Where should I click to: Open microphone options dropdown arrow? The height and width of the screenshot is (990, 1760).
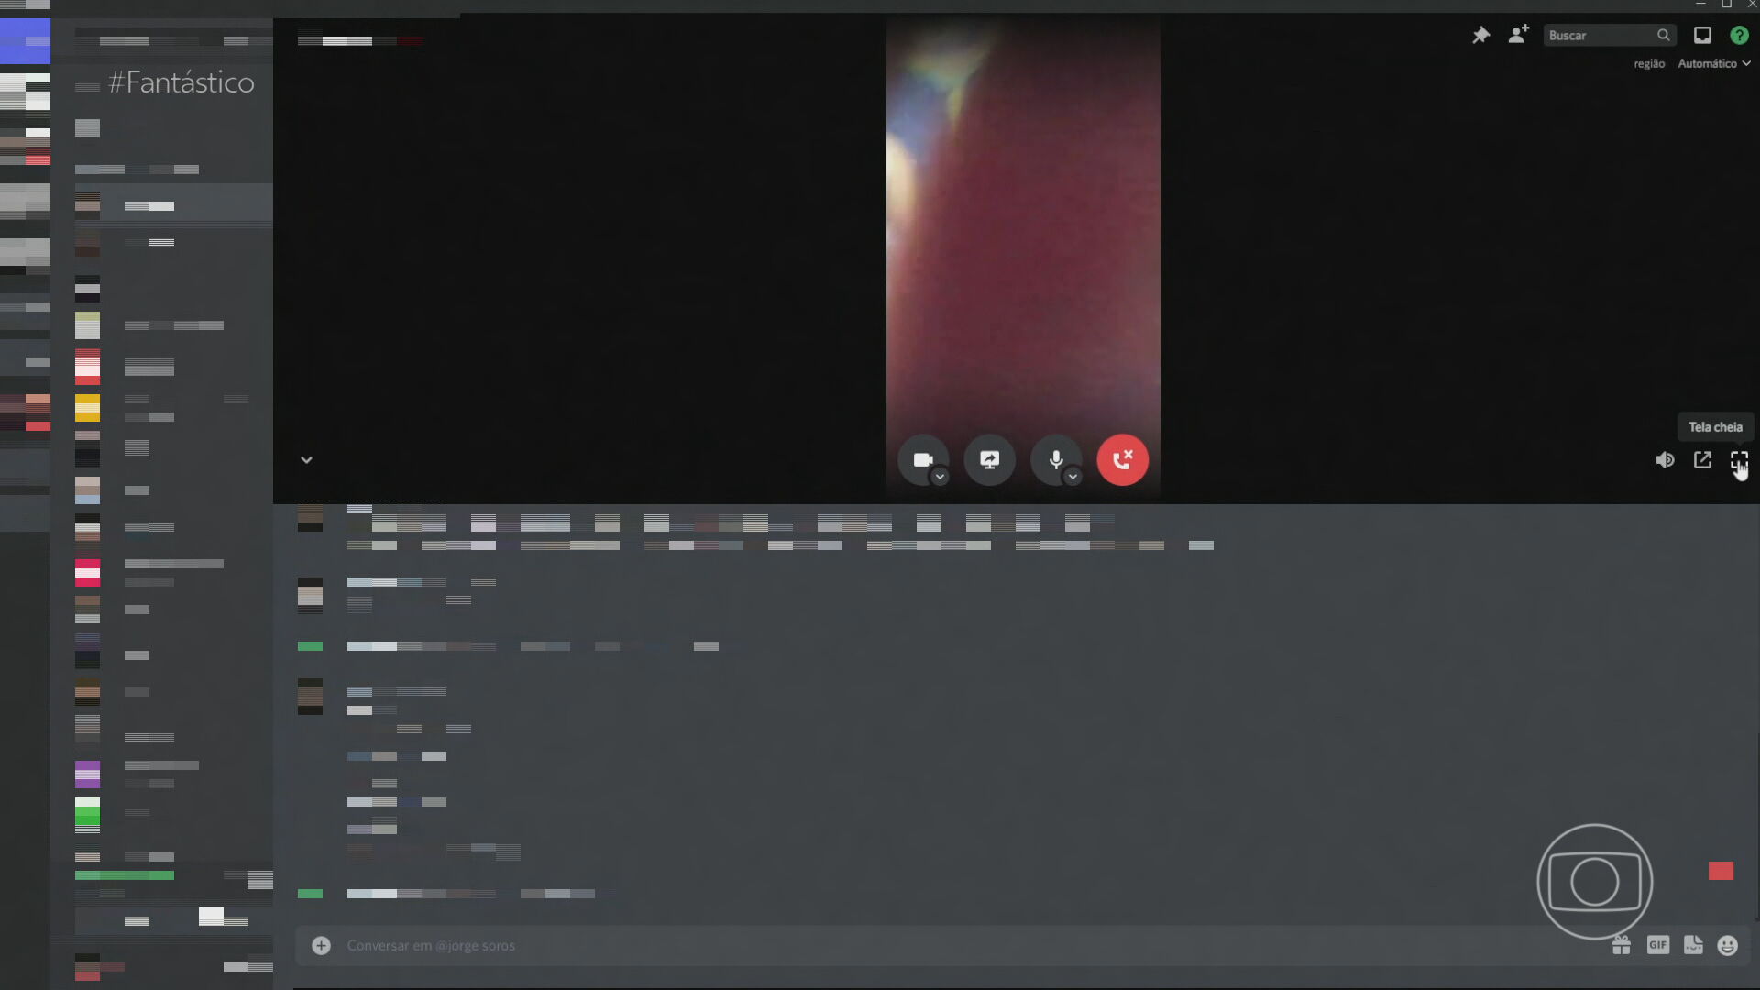(x=1072, y=477)
